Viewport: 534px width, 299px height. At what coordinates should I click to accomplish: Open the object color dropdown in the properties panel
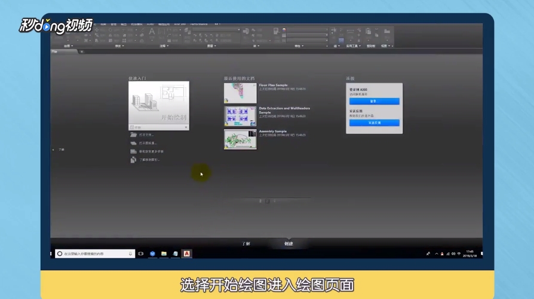pos(308,30)
